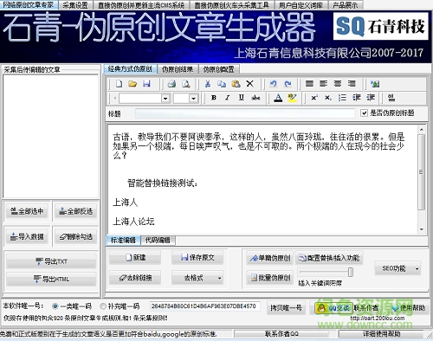Viewport: 433px width, 341px height.
Task: Open 直接伪原创火车头采集工具 tab
Action: pyautogui.click(x=231, y=5)
